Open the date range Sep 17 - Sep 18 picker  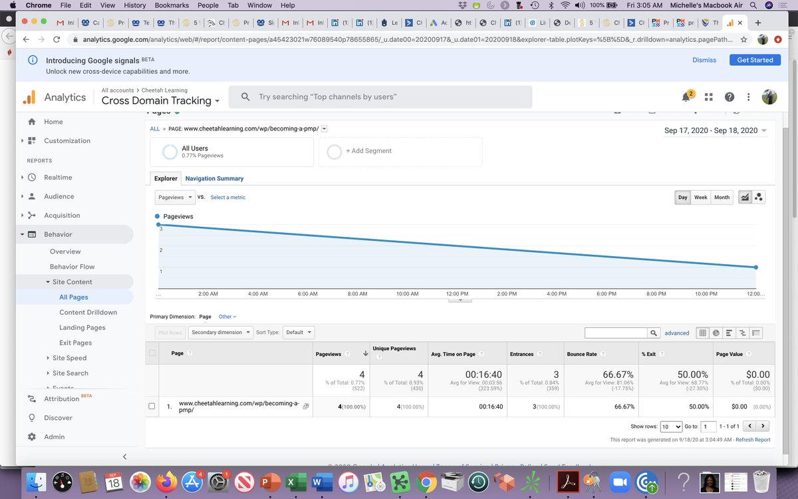pyautogui.click(x=715, y=130)
